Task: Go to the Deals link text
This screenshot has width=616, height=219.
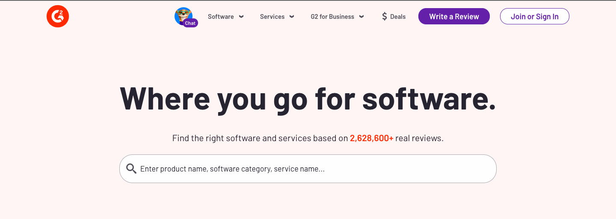Action: [398, 17]
